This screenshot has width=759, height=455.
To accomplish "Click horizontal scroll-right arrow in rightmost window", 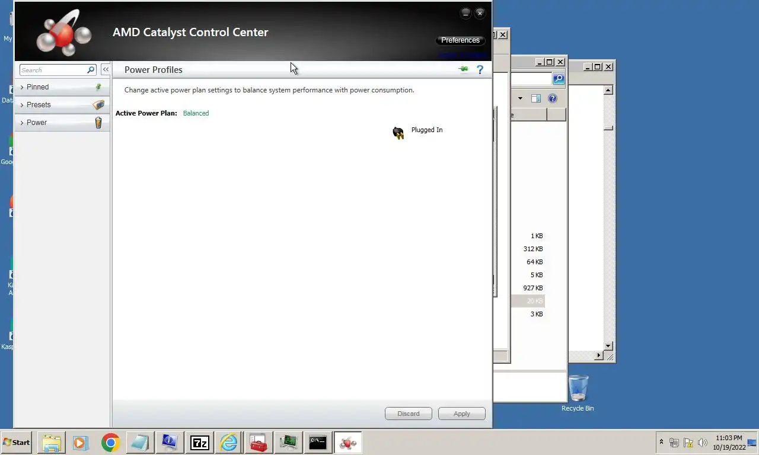I will (x=599, y=355).
